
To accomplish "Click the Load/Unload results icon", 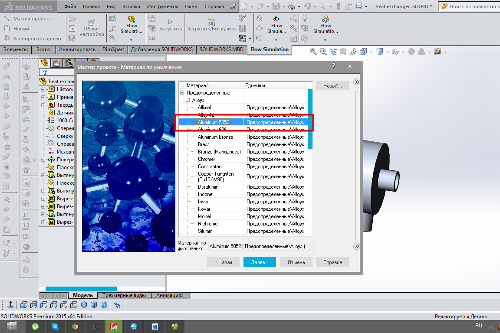I will point(211,22).
